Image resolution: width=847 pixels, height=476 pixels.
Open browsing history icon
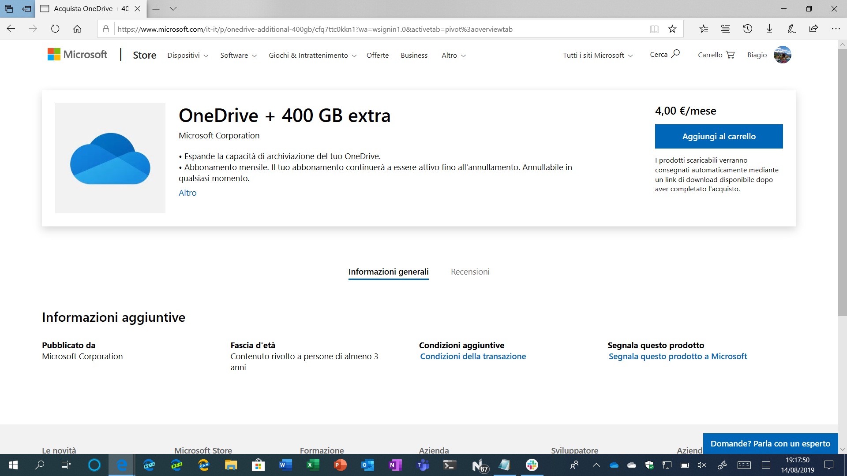tap(748, 29)
